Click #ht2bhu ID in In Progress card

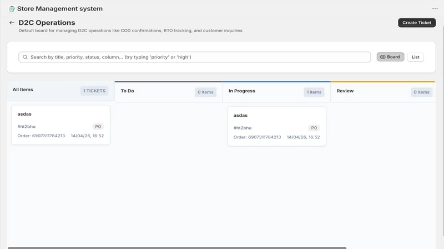[243, 128]
